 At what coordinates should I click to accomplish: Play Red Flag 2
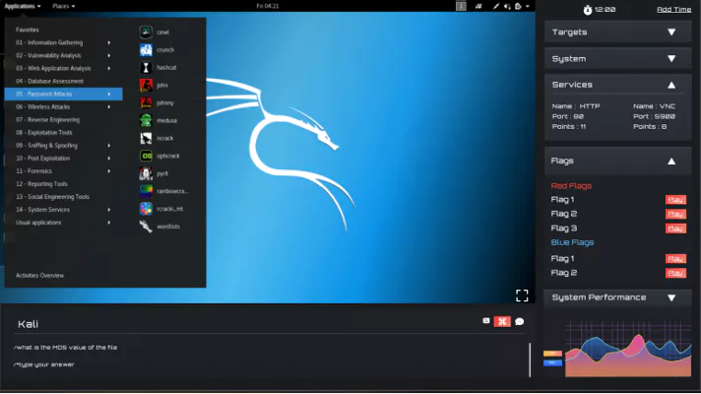(675, 214)
